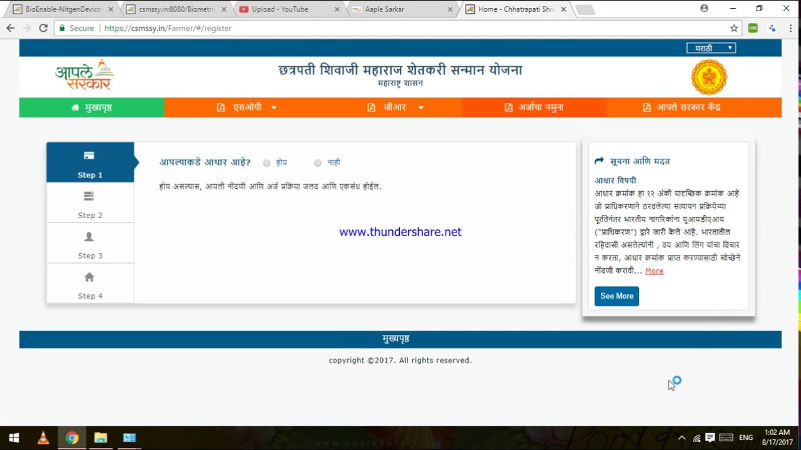Click the मुख्यपृष्ठ footer link
This screenshot has width=801, height=450.
(395, 339)
